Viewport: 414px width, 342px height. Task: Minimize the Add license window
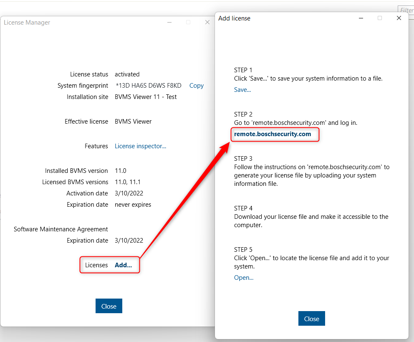coord(361,18)
